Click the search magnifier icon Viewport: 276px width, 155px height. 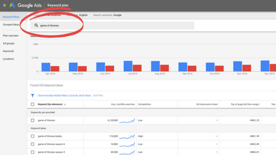(36, 26)
